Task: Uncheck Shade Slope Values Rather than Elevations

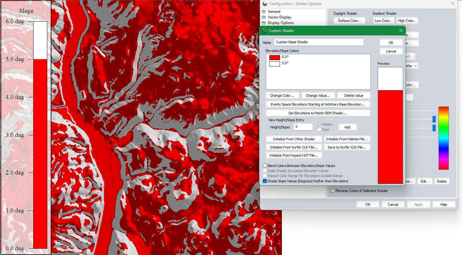Action: [x=265, y=181]
